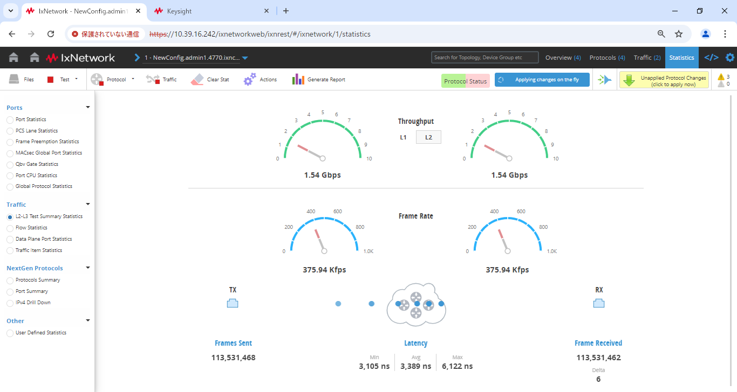The image size is (737, 392).
Task: Expand the Protocol toolbar dropdown arrow
Action: [x=133, y=79]
